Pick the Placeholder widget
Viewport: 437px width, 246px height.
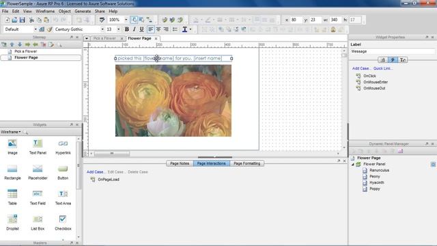coord(38,172)
